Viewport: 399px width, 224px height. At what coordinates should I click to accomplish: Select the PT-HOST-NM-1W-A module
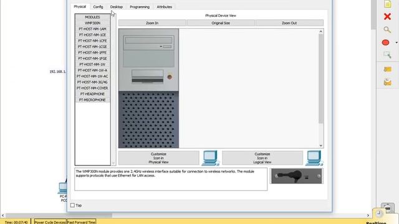pos(92,70)
